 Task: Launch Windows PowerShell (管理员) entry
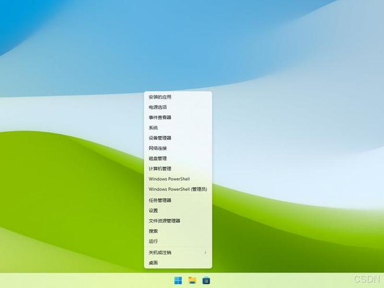[178, 189]
